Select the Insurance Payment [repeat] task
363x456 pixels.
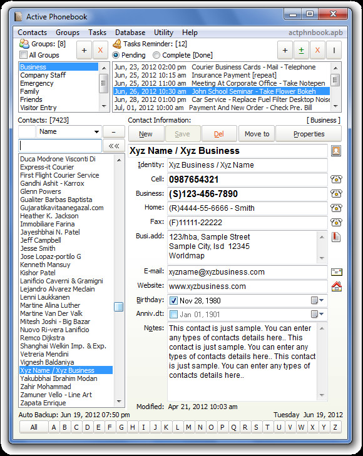(x=221, y=75)
